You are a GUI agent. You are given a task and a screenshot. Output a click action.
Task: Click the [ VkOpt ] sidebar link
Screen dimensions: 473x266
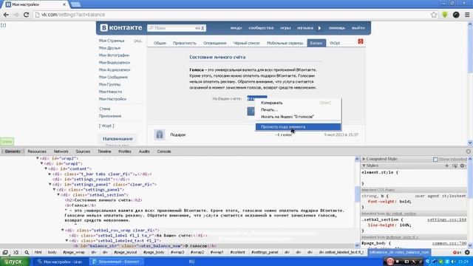[x=106, y=126]
